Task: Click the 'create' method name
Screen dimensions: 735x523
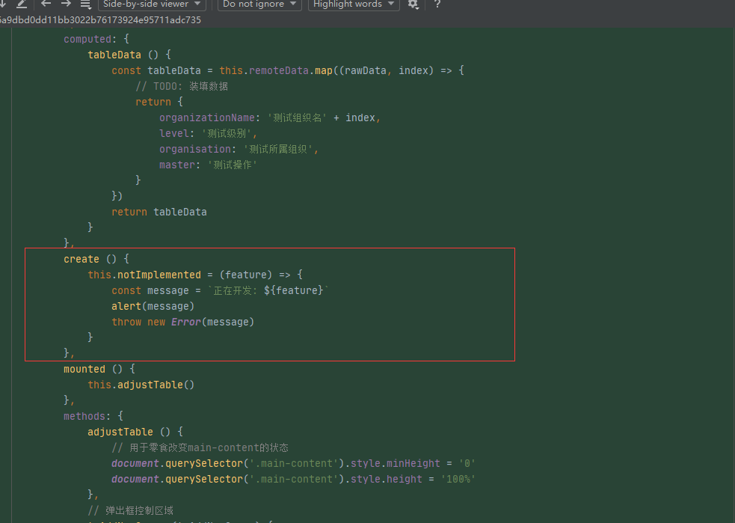Action: point(81,259)
